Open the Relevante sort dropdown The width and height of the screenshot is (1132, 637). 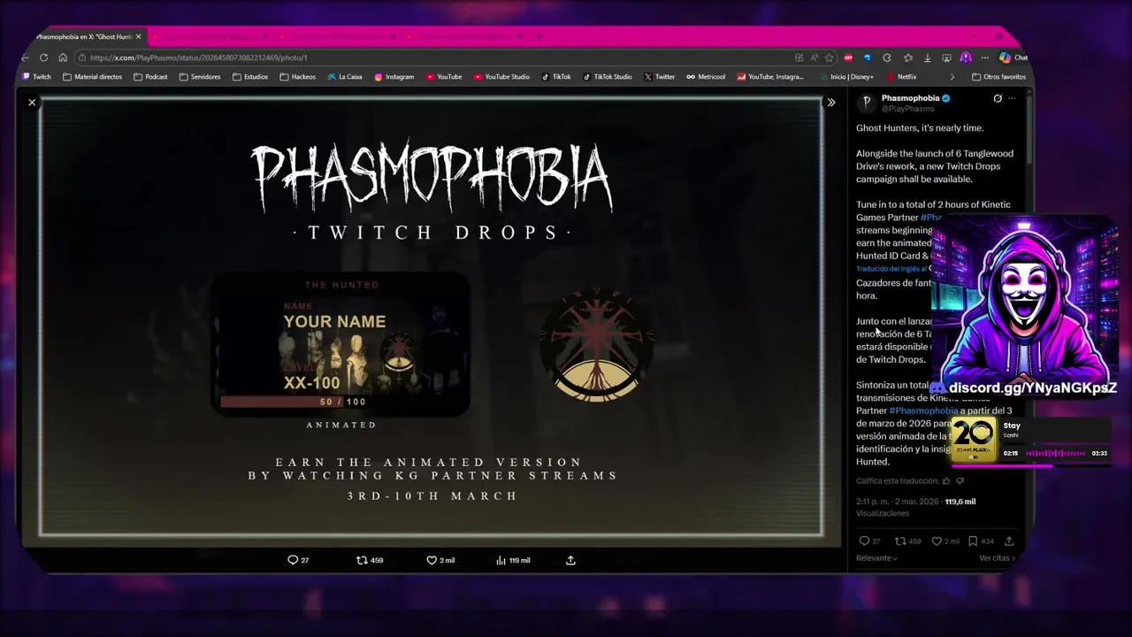(876, 558)
